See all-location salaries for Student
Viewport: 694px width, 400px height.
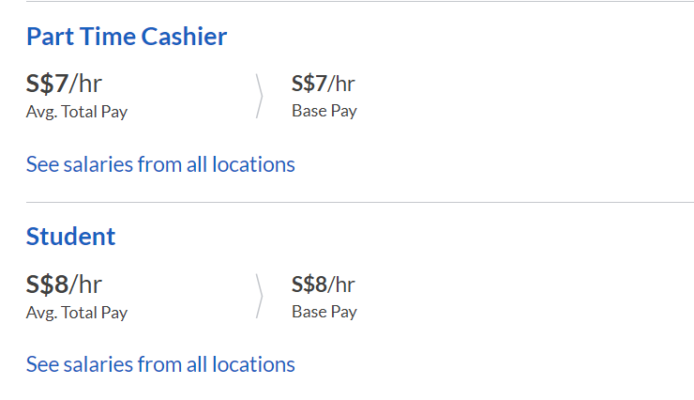click(x=160, y=364)
